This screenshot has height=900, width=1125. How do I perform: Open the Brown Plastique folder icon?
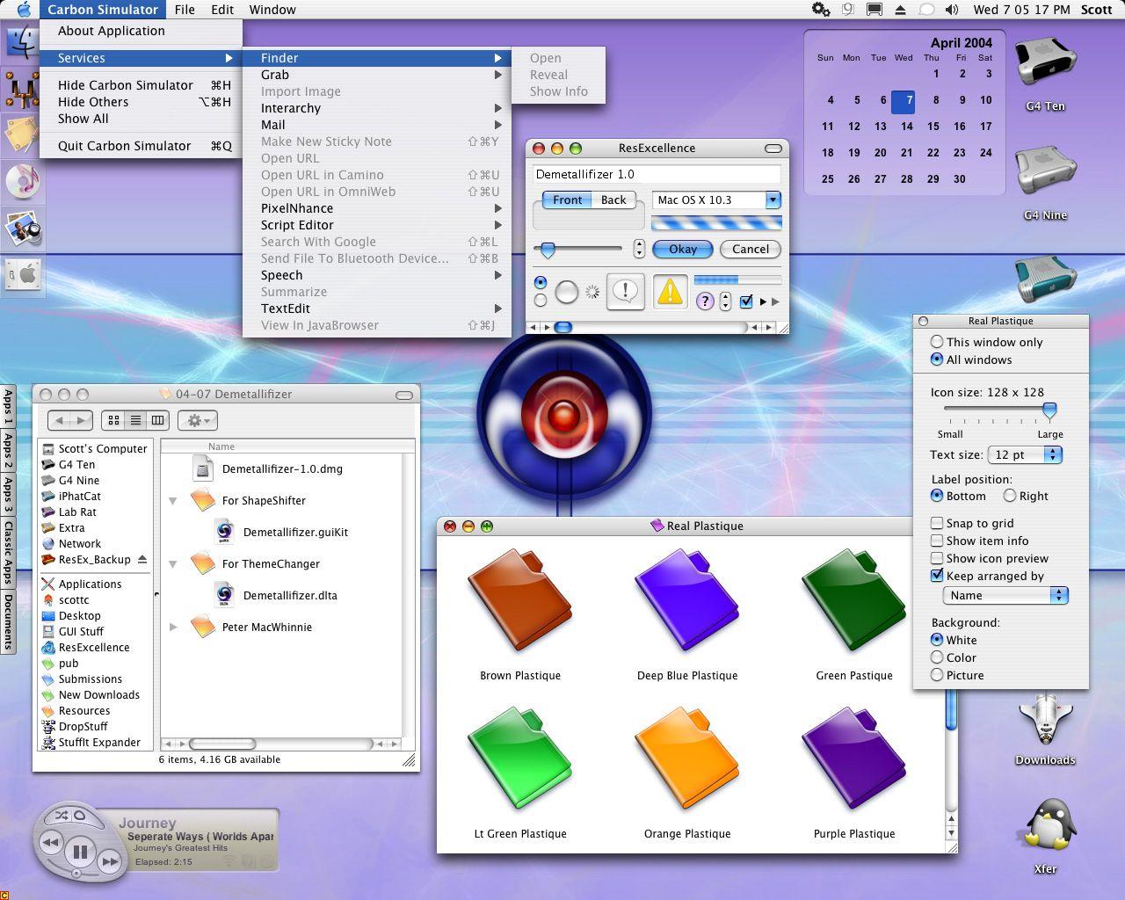[x=519, y=600]
